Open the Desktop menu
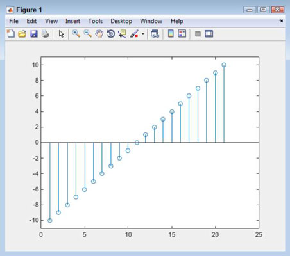 click(x=121, y=21)
